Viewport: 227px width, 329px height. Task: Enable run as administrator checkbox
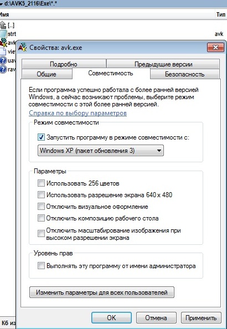[41, 266]
